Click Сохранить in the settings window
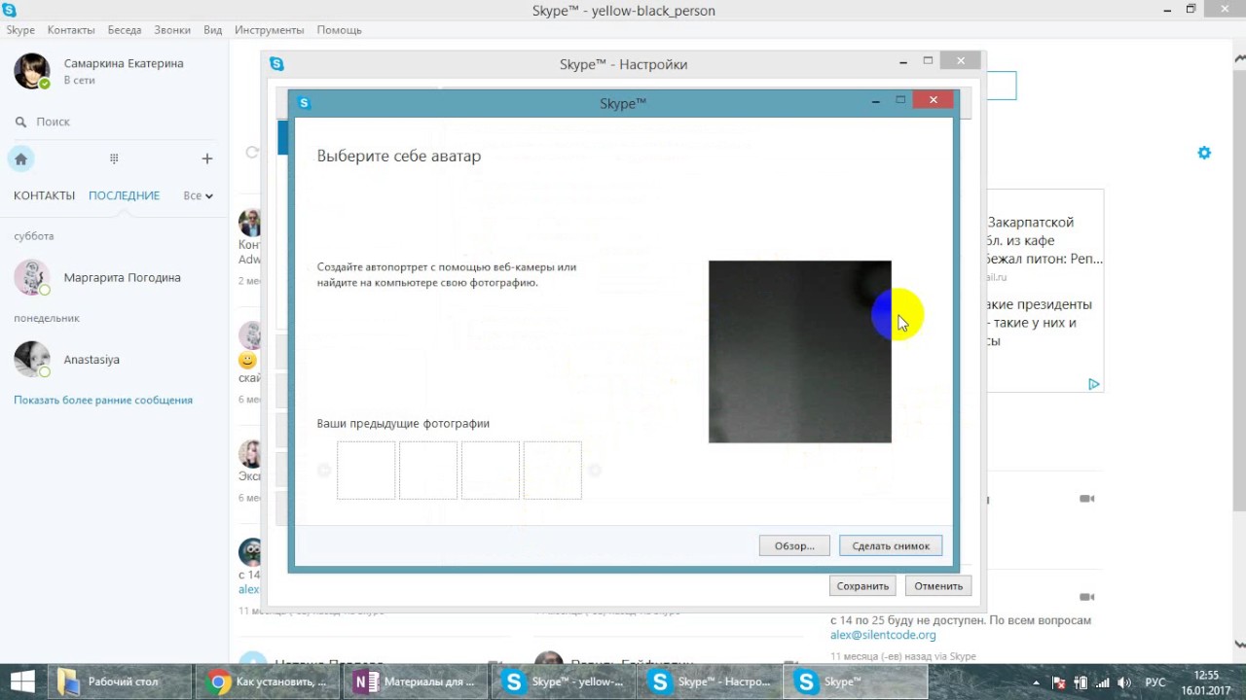The width and height of the screenshot is (1246, 700). 862,586
